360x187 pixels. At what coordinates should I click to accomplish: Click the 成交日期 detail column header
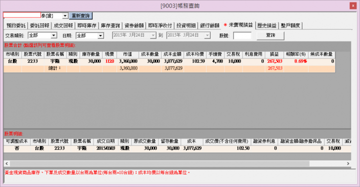point(105,141)
